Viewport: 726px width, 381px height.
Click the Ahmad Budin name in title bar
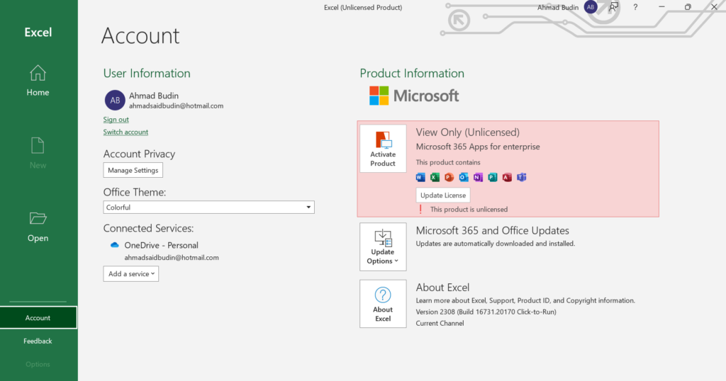[x=557, y=7]
